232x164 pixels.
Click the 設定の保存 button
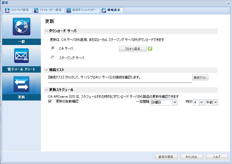coord(166,157)
